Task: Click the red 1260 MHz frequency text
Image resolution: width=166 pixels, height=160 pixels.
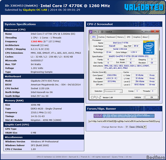Action: 37,41
